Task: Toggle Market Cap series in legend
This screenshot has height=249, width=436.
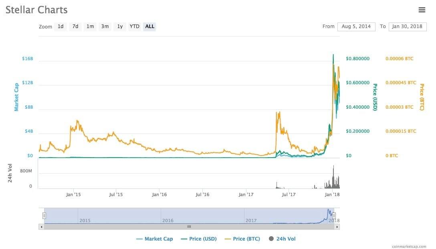Action: click(155, 239)
